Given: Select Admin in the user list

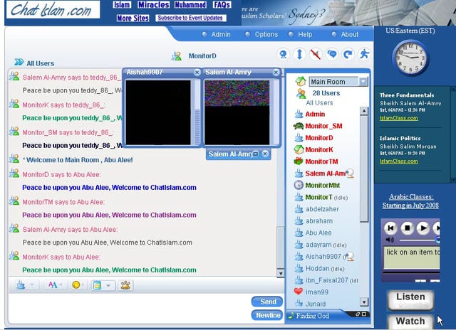Looking at the screenshot, I should (x=315, y=114).
